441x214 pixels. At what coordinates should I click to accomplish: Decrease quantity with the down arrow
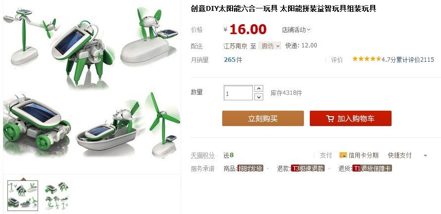259,97
